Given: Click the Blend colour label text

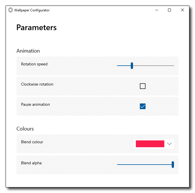Looking at the screenshot, I should 32,142.
